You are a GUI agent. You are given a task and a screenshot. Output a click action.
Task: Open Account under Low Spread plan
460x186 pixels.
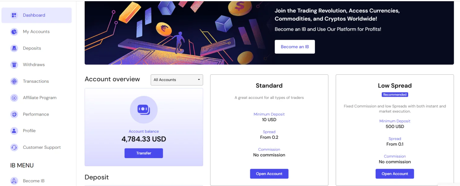[395, 174]
